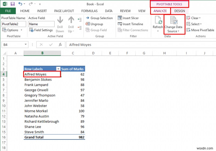
Task: Open the REVIEW tab
Action: 125,11
